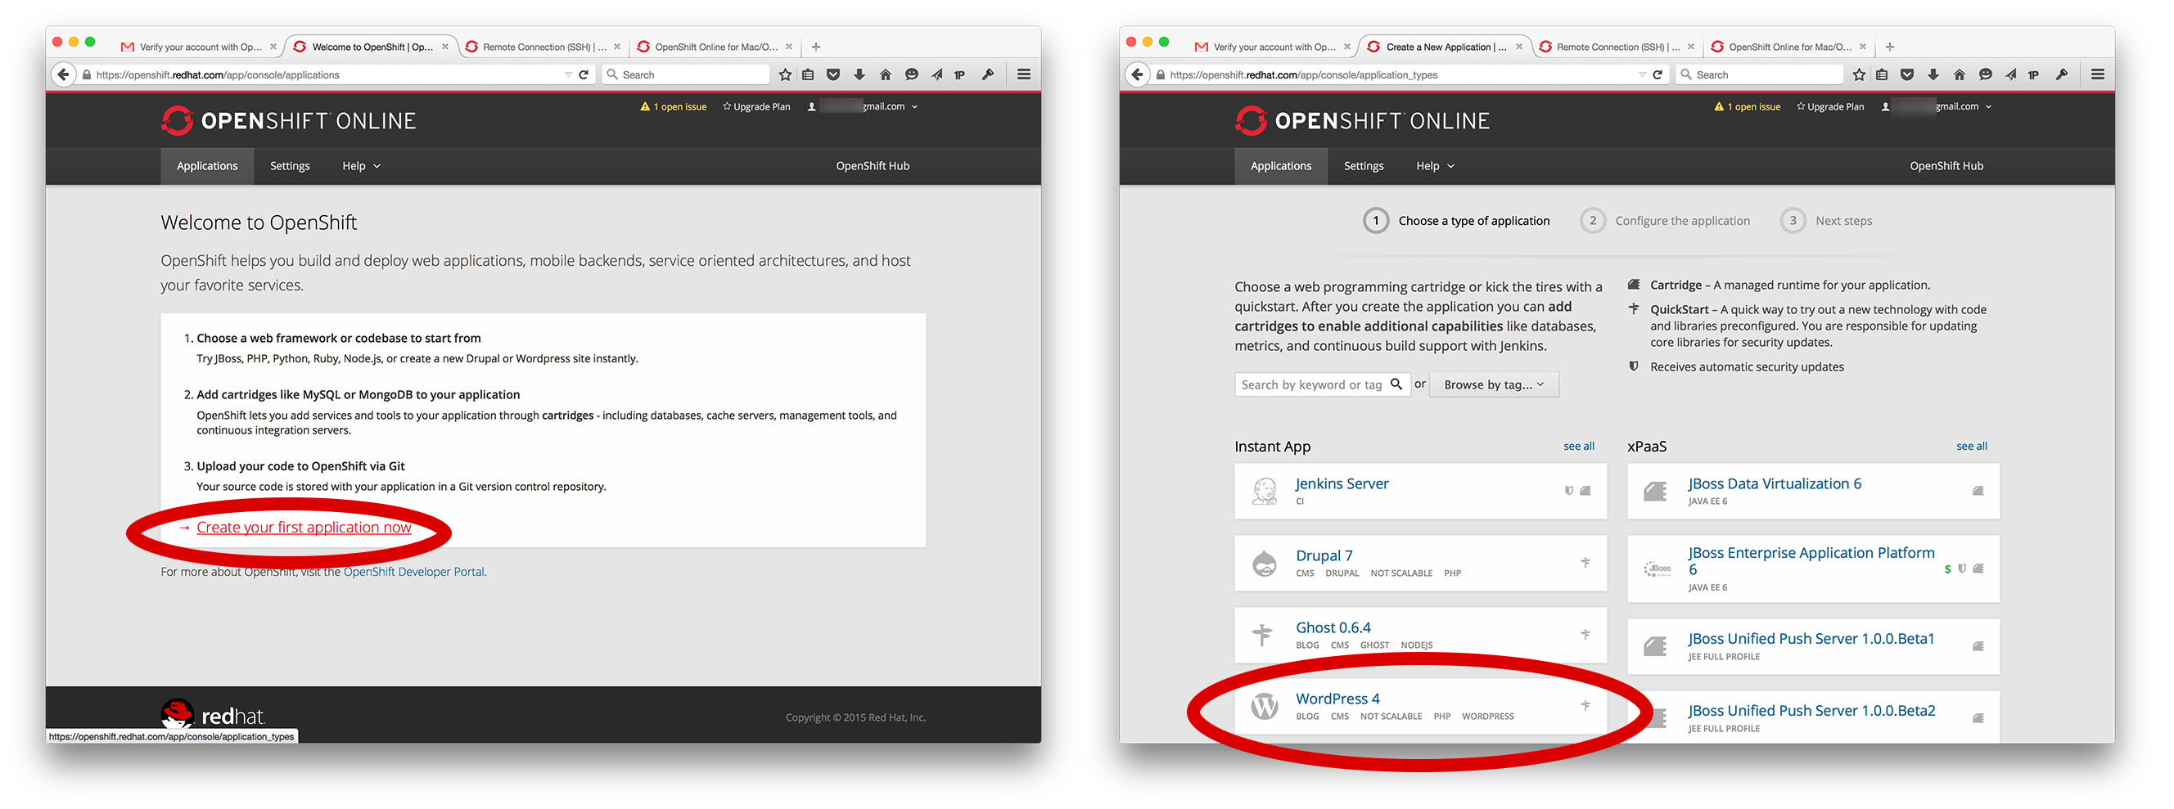Screen dimensions: 2174x809
Task: Open the OpenShift Developer Portal link
Action: click(413, 572)
